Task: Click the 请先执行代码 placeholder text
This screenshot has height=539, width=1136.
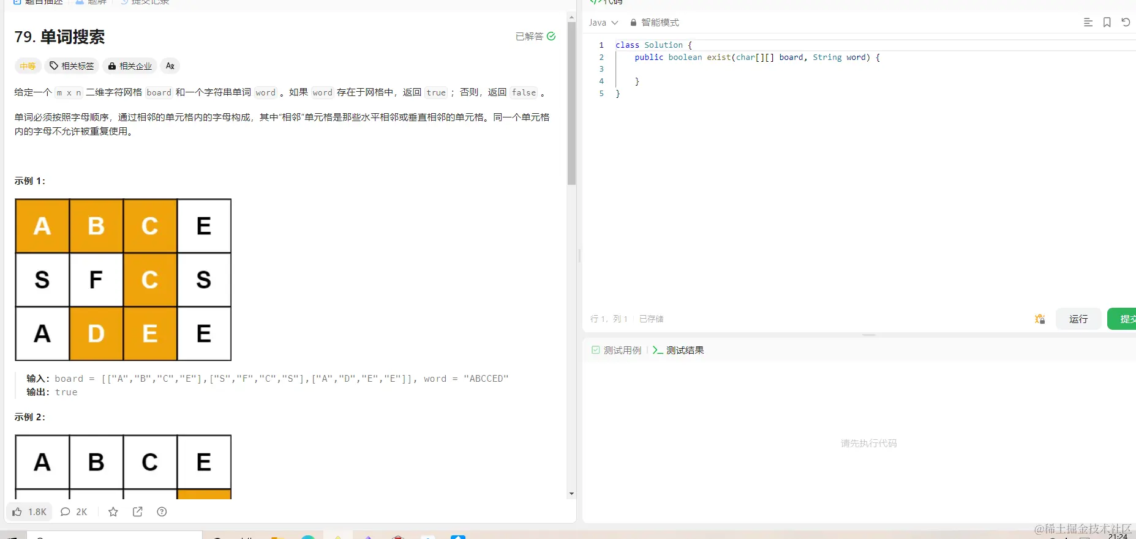Action: coord(868,444)
